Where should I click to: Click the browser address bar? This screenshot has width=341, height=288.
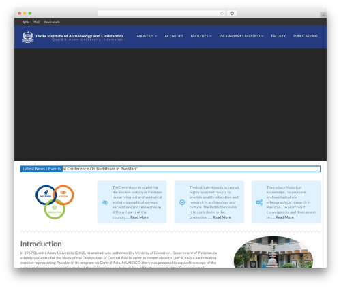tap(162, 14)
